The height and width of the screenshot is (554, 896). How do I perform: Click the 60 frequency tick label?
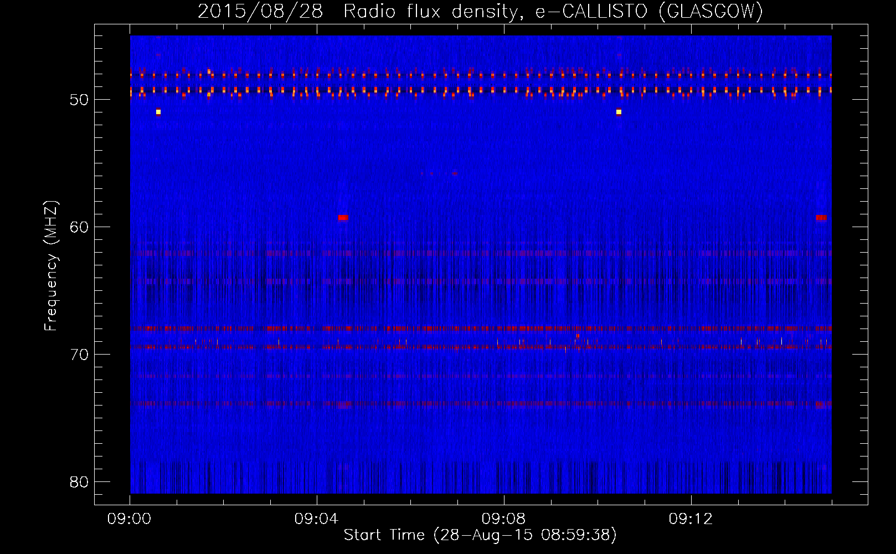click(79, 227)
